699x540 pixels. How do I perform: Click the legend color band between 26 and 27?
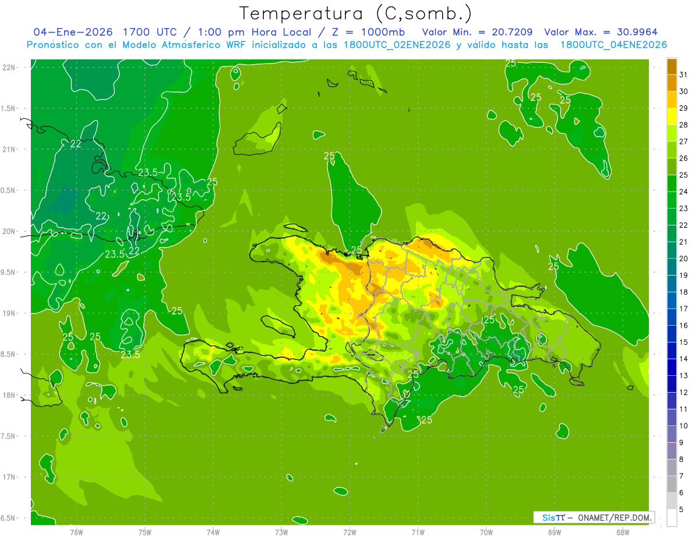[x=672, y=150]
